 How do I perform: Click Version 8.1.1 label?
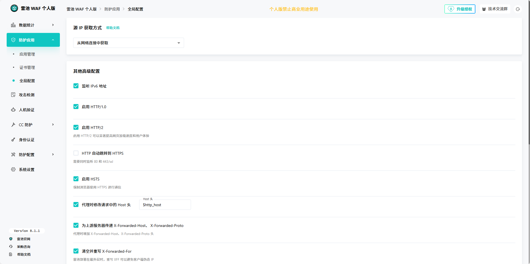(x=27, y=231)
